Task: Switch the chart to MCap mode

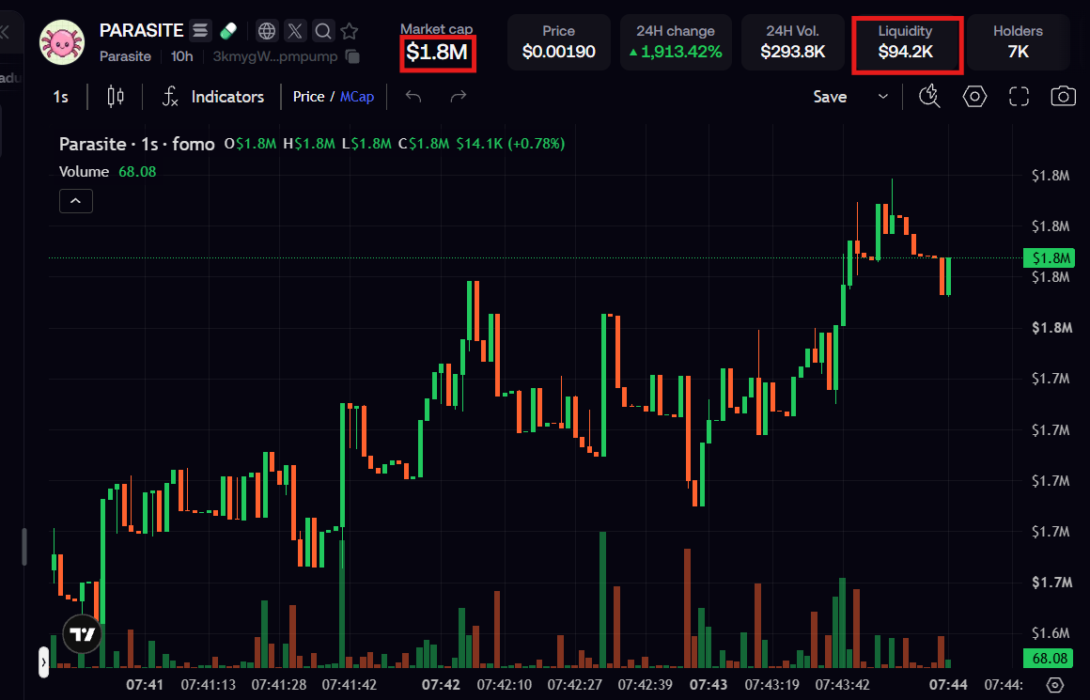Action: coord(357,97)
